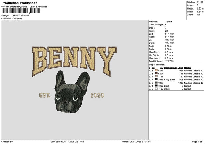The image size is (205, 144).
Task: Click the 'N#' column header
Action: point(153,68)
